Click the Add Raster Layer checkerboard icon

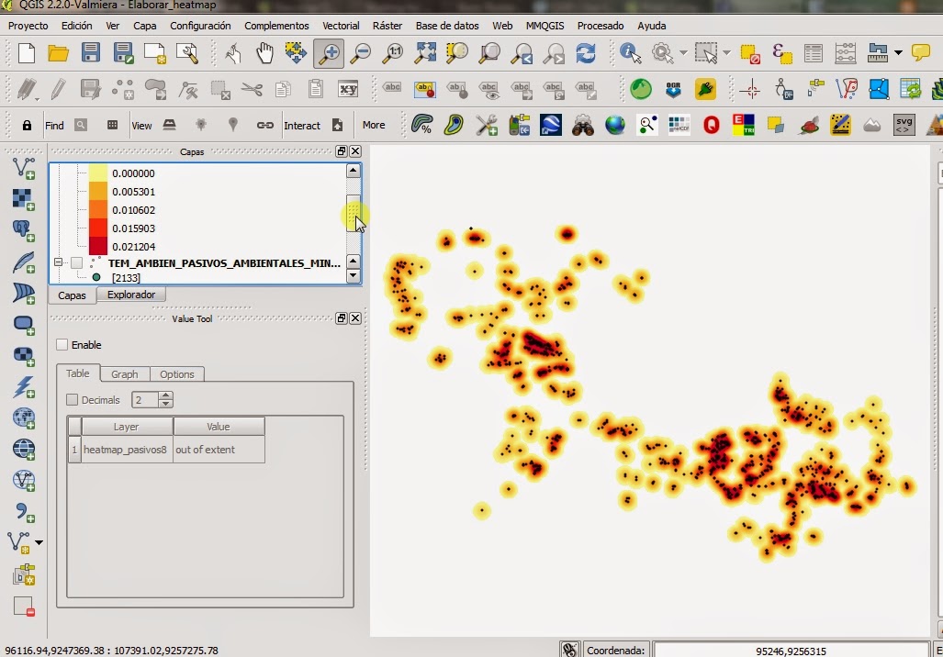pos(24,199)
